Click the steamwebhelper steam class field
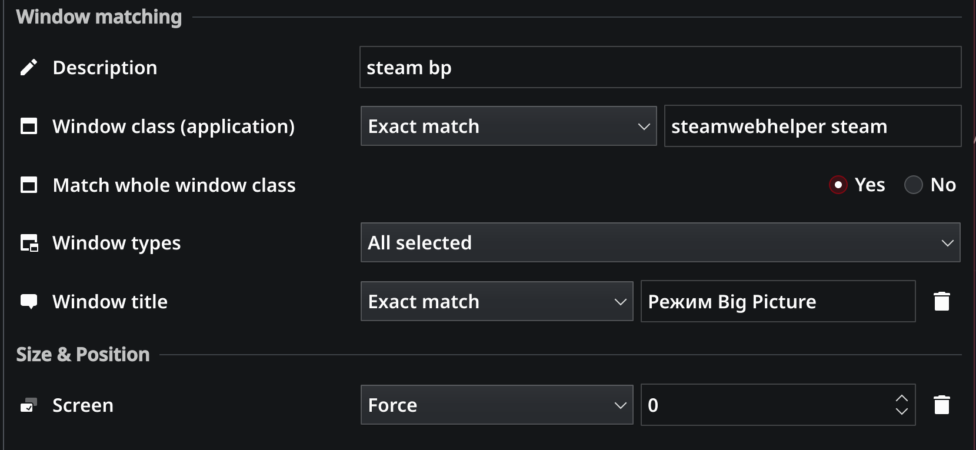 coord(812,126)
